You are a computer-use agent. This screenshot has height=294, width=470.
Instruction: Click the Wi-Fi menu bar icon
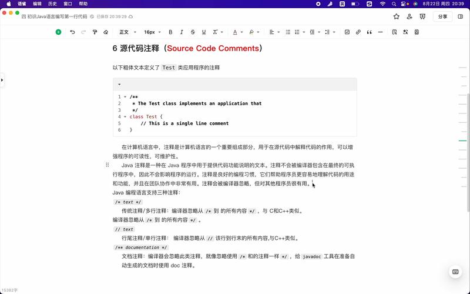pyautogui.click(x=382, y=4)
